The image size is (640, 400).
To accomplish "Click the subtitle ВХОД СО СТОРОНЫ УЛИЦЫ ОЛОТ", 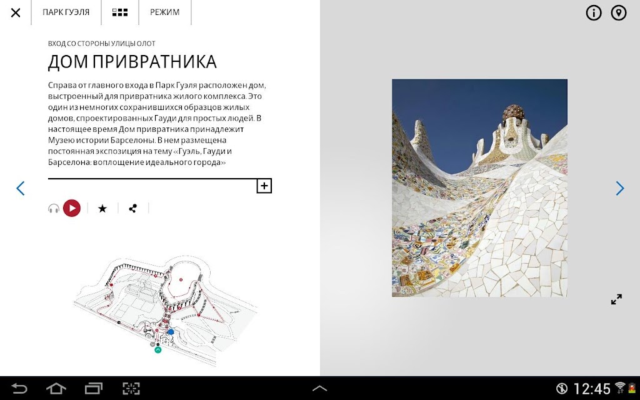I will click(102, 44).
